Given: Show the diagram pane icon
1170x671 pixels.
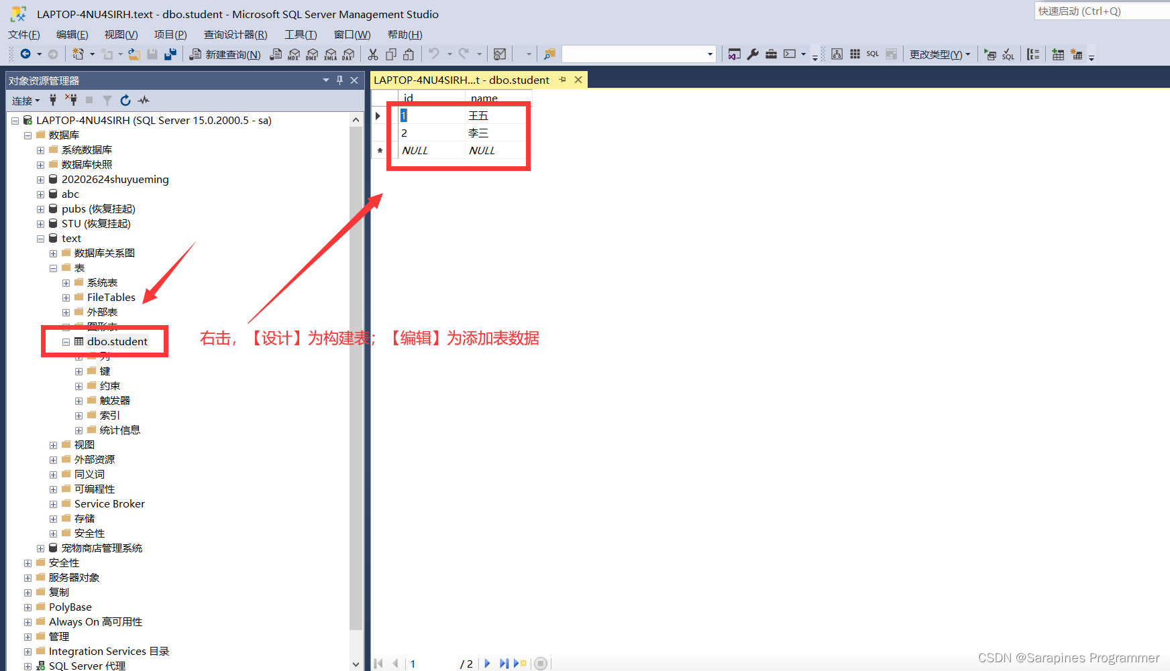Looking at the screenshot, I should (837, 54).
